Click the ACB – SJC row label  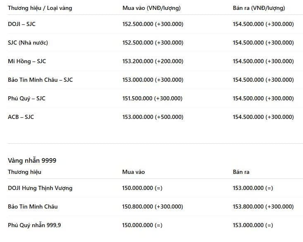tap(21, 117)
